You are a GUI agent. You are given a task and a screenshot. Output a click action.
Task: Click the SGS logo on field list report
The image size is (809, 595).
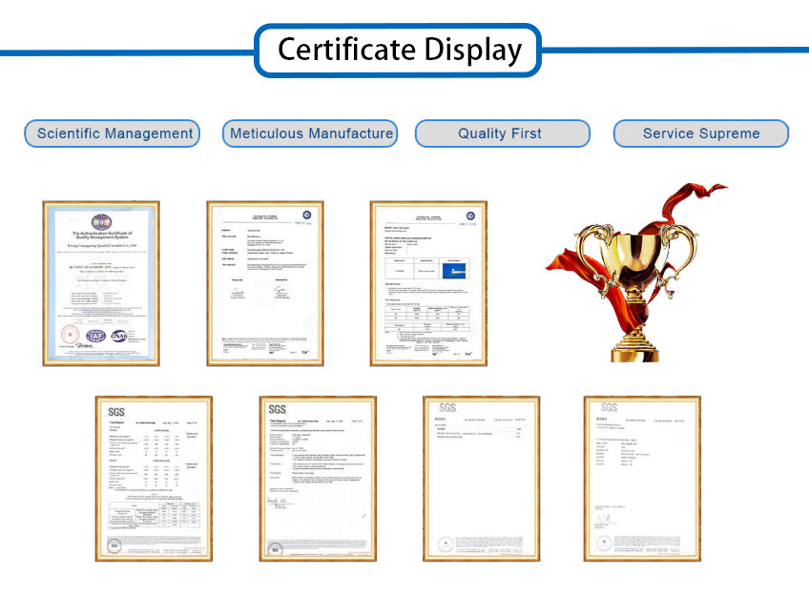click(609, 407)
